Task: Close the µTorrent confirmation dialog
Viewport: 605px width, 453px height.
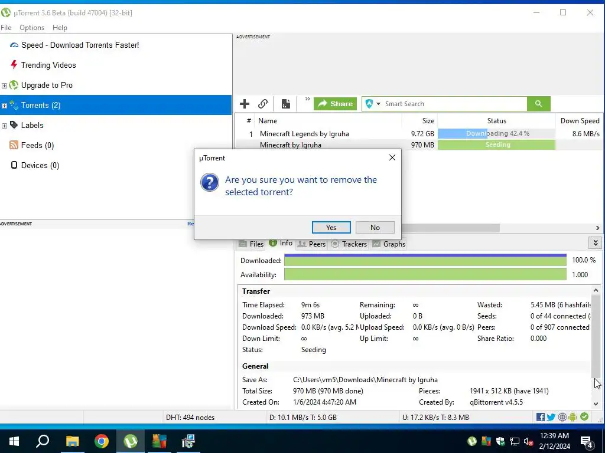Action: (392, 157)
